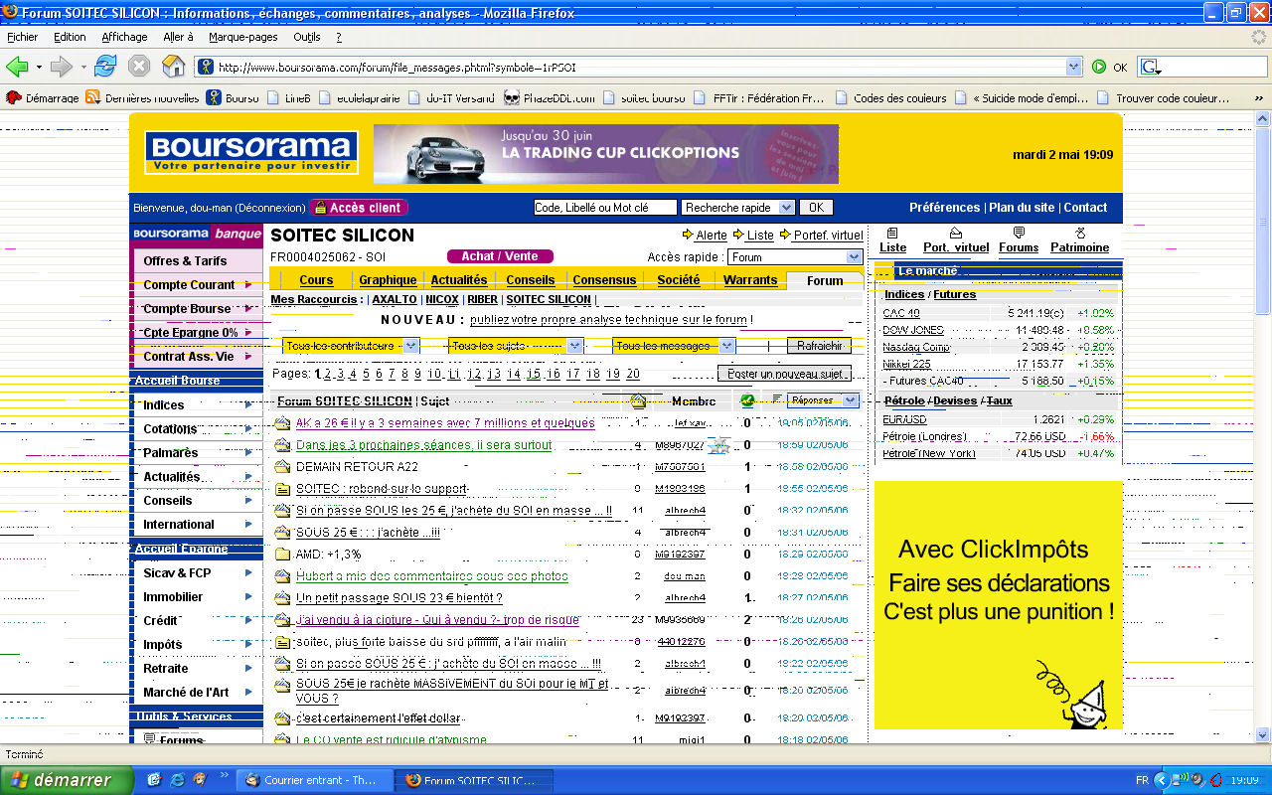The height and width of the screenshot is (795, 1272).
Task: Click the star badge next to member M8967027
Action: pos(720,445)
